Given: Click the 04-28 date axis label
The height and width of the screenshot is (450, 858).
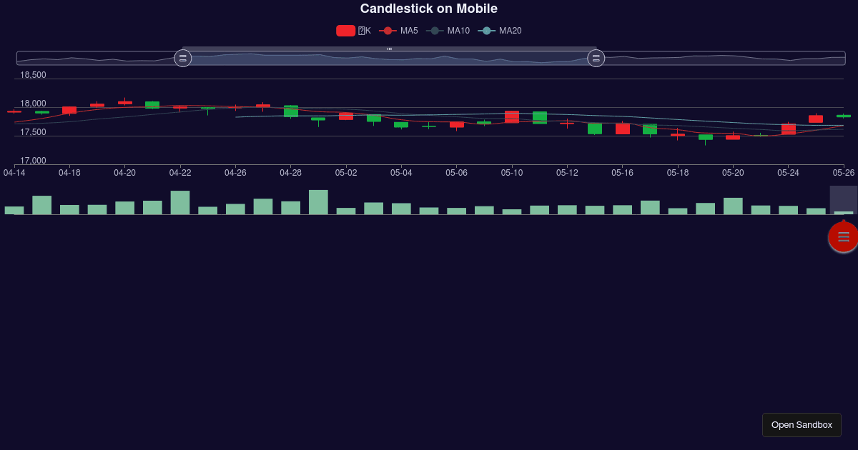Looking at the screenshot, I should click(x=291, y=173).
